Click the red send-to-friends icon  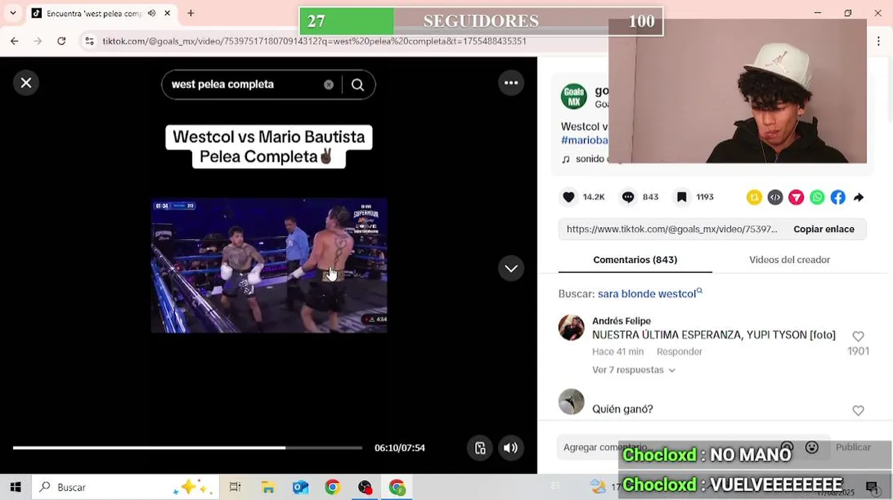click(796, 198)
